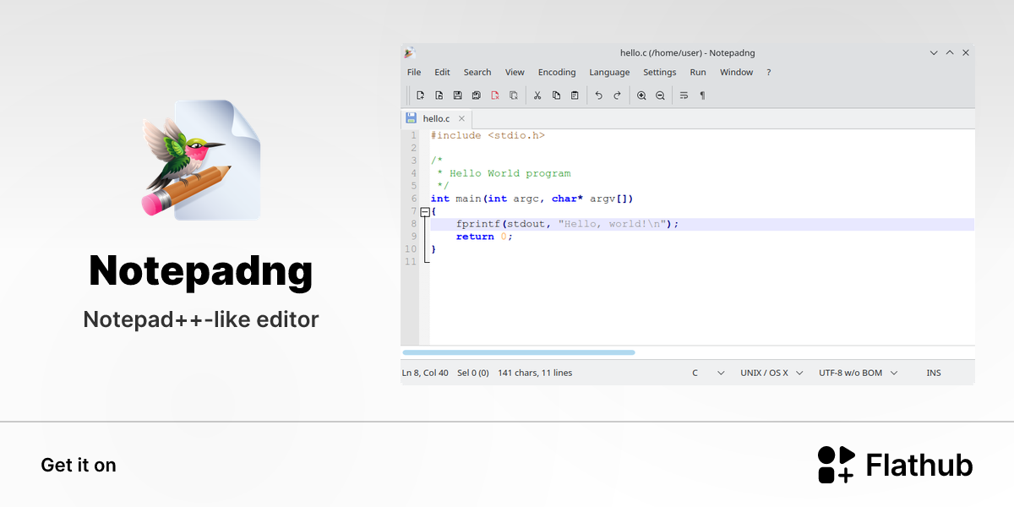This screenshot has height=507, width=1014.
Task: Click line number 11 in the margin
Action: [x=411, y=262]
